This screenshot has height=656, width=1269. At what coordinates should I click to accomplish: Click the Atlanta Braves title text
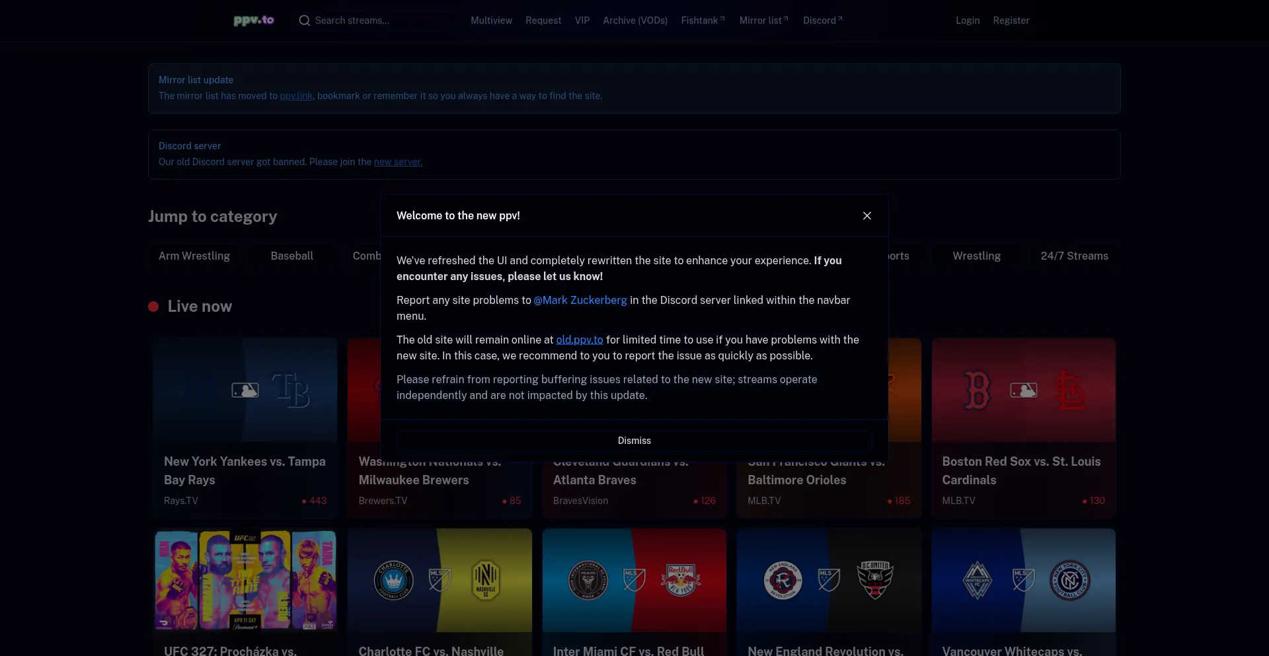point(595,480)
